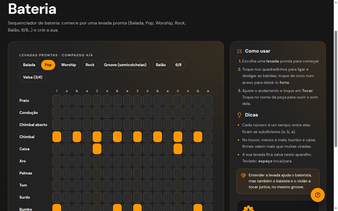This screenshot has width=338, height=211.
Task: Toggle the lit Bumbo step on beat 3
Action: click(137, 208)
